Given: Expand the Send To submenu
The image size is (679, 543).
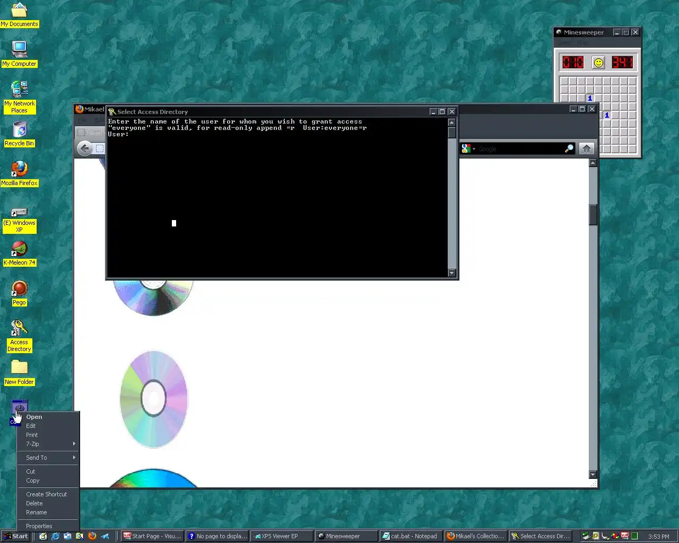Looking at the screenshot, I should click(x=48, y=458).
